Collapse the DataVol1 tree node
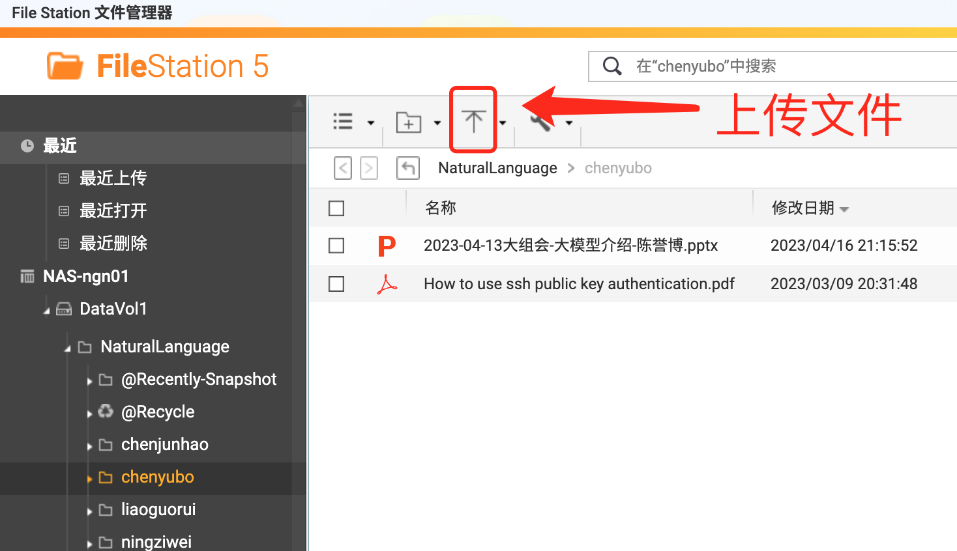The width and height of the screenshot is (957, 551). [x=46, y=311]
